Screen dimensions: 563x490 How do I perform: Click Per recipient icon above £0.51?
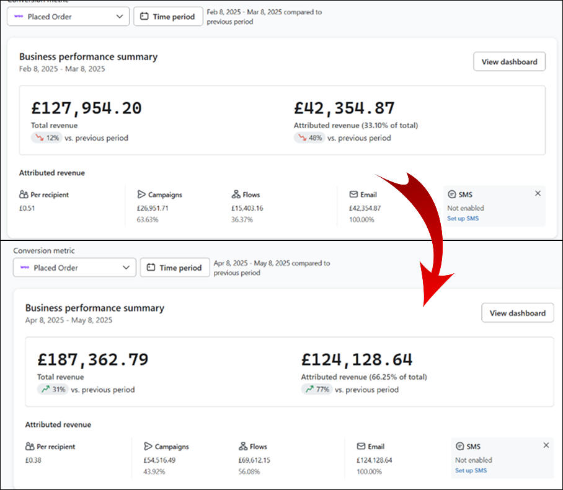pyautogui.click(x=24, y=195)
